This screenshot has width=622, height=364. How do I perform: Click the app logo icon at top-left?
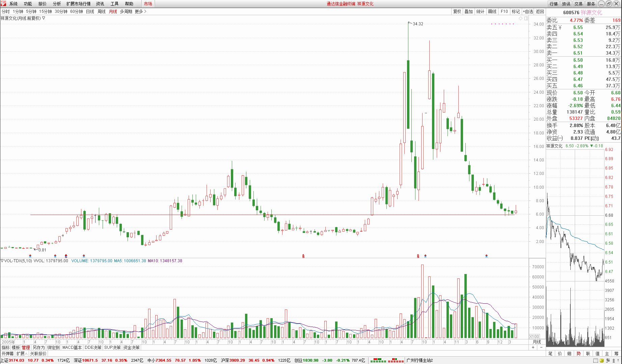pos(3,4)
